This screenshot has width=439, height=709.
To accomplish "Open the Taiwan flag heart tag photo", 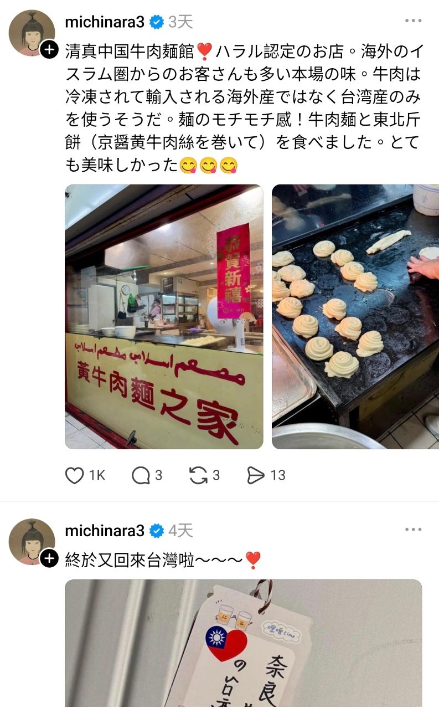I will [243, 644].
